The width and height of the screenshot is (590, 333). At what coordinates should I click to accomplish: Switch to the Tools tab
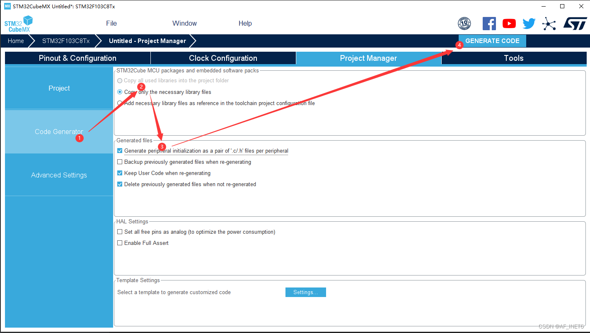(514, 58)
